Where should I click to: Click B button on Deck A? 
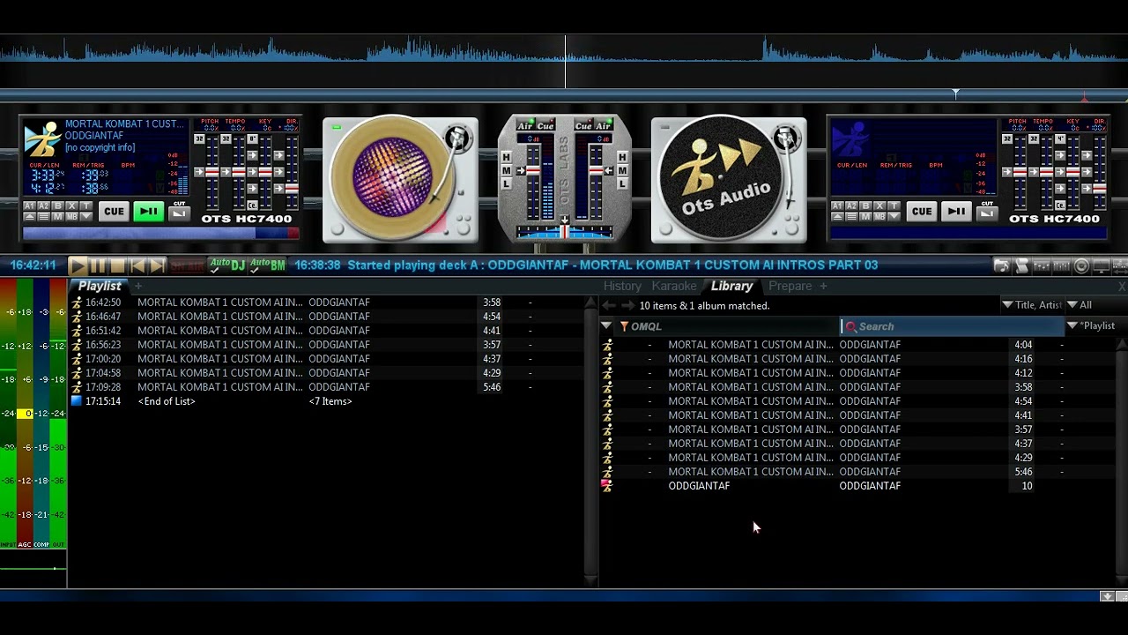[58, 205]
